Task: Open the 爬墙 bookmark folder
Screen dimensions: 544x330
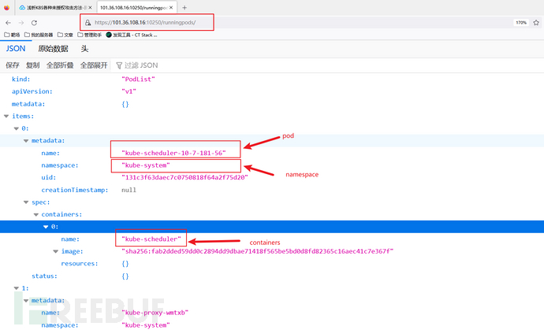Action: pyautogui.click(x=13, y=35)
